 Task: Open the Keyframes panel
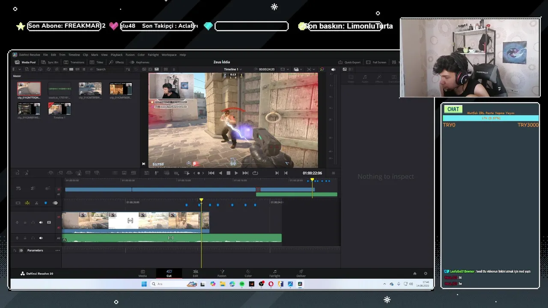pyautogui.click(x=140, y=62)
